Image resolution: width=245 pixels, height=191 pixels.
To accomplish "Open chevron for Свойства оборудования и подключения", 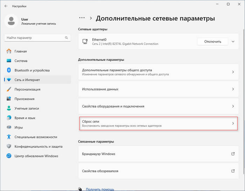I will (x=233, y=106).
